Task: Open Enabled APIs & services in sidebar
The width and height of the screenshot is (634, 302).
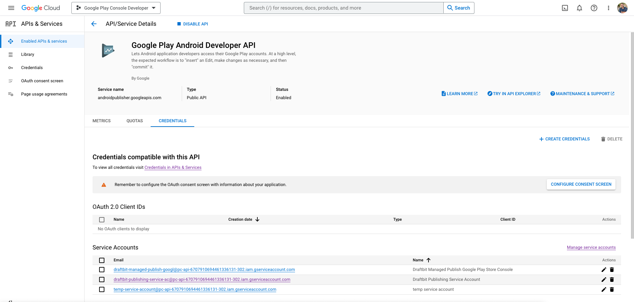Action: [42, 41]
